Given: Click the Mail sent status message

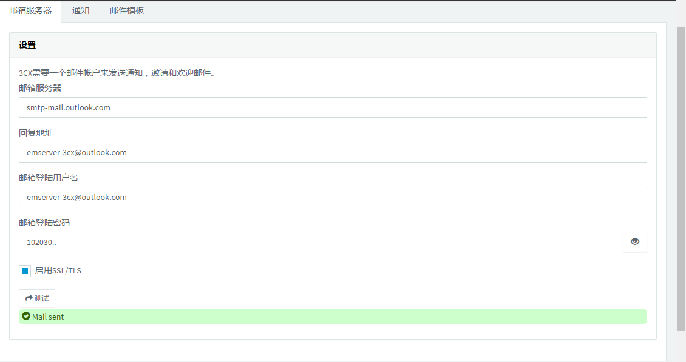Looking at the screenshot, I should [x=333, y=317].
